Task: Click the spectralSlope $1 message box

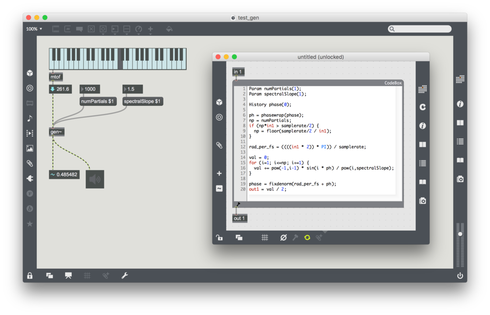Action: (143, 101)
